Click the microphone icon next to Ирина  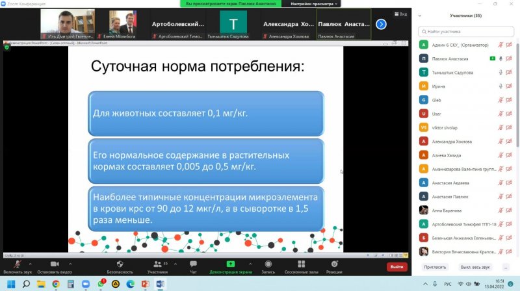[x=500, y=86]
